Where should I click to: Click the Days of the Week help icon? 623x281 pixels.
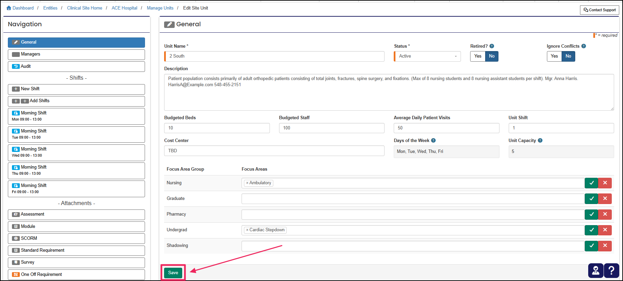coord(433,140)
